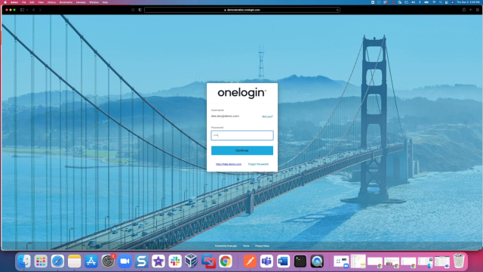The height and width of the screenshot is (272, 483).
Task: Open the Privacy Policy footer link
Action: pos(262,246)
